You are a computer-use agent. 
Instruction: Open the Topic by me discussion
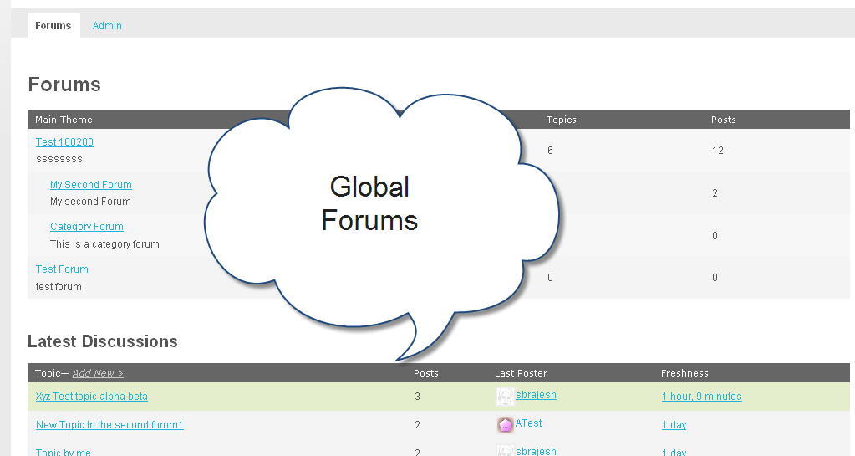point(64,452)
